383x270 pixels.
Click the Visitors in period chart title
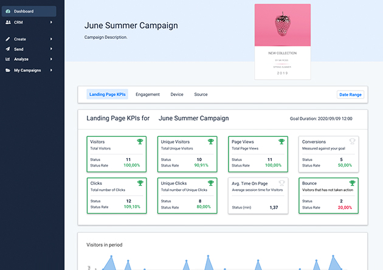pos(105,245)
